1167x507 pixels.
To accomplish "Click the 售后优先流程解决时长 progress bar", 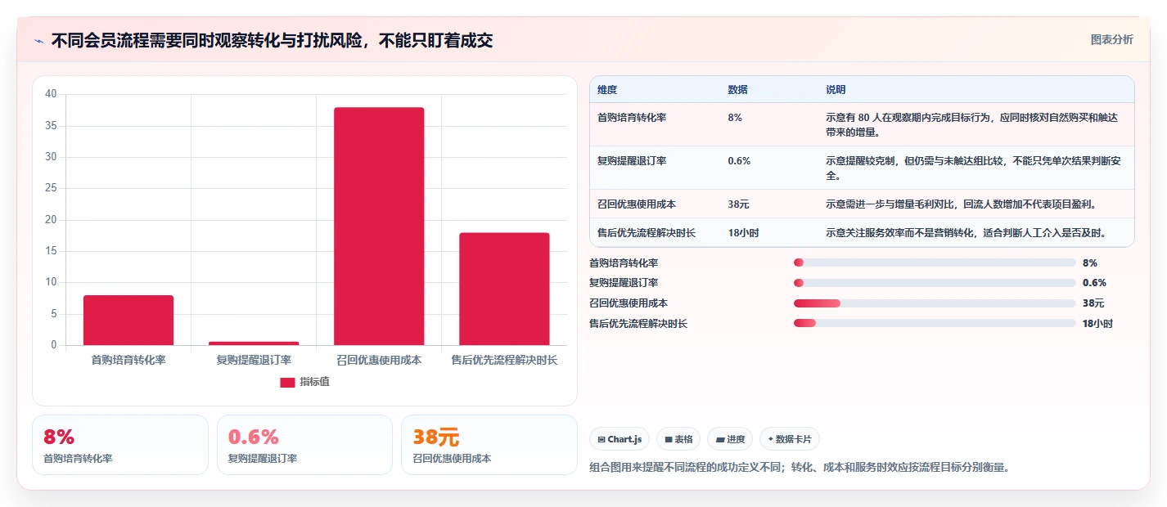I will [935, 323].
